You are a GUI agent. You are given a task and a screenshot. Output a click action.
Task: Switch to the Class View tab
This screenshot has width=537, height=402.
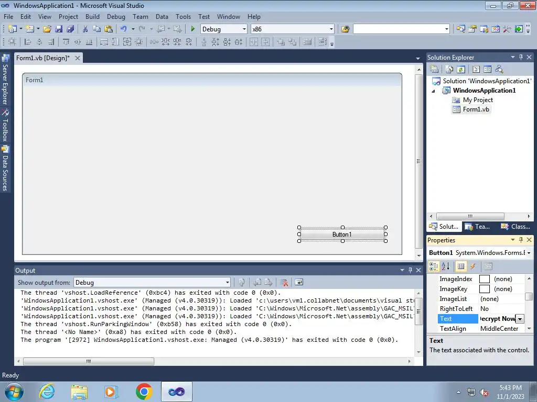[x=515, y=226]
